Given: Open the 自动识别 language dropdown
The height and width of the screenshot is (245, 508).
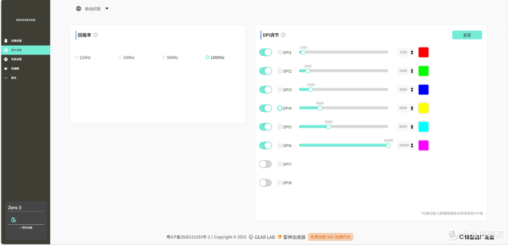Looking at the screenshot, I should point(93,9).
